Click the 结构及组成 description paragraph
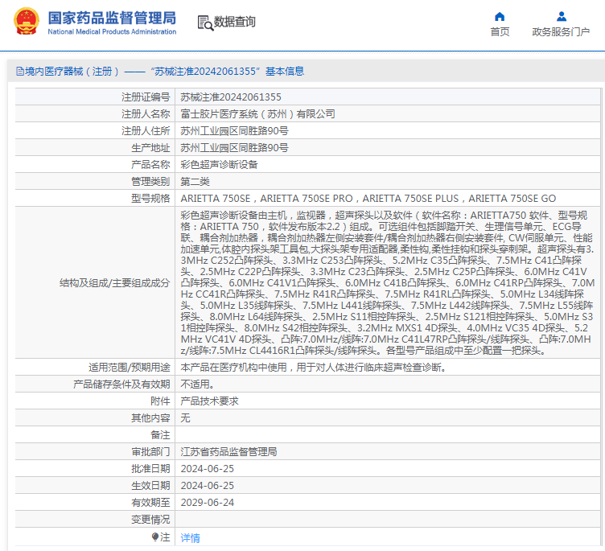Viewport: 605px width, 551px height. click(387, 282)
